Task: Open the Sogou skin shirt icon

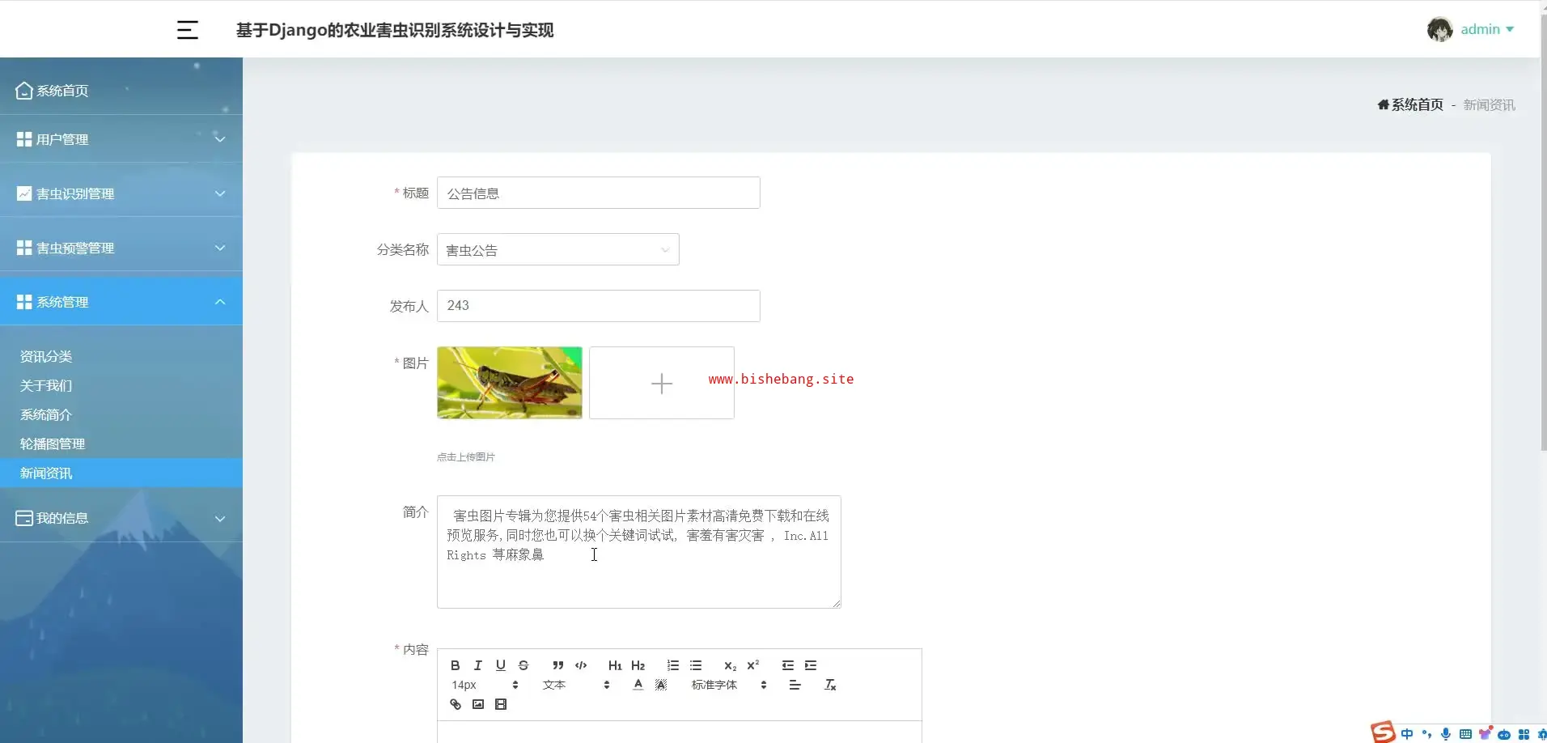Action: point(1485,733)
